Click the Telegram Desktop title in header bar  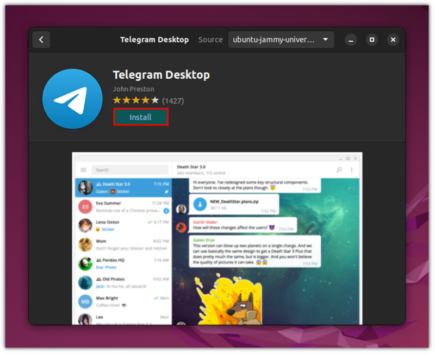tap(154, 40)
